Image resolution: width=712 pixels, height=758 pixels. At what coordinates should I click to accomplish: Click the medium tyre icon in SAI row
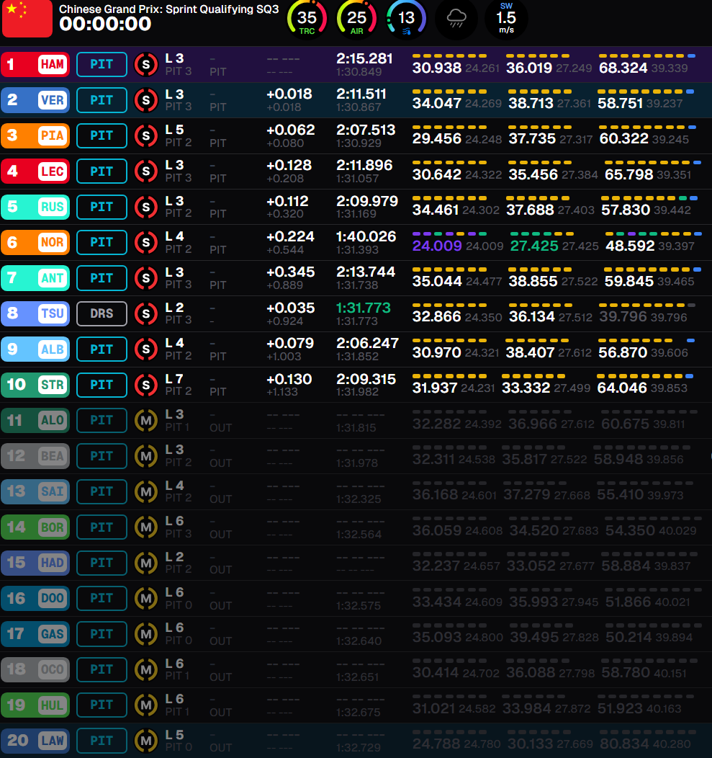146,491
